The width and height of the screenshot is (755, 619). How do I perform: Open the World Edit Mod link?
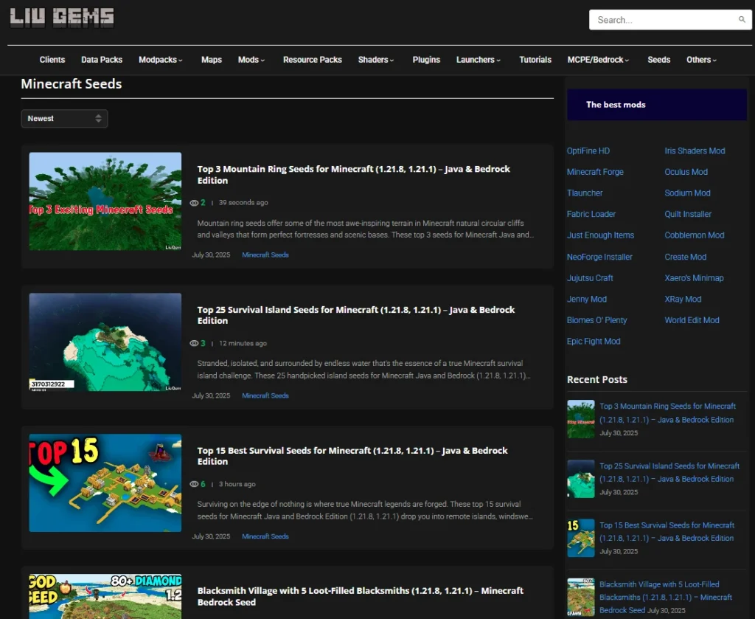pyautogui.click(x=692, y=320)
